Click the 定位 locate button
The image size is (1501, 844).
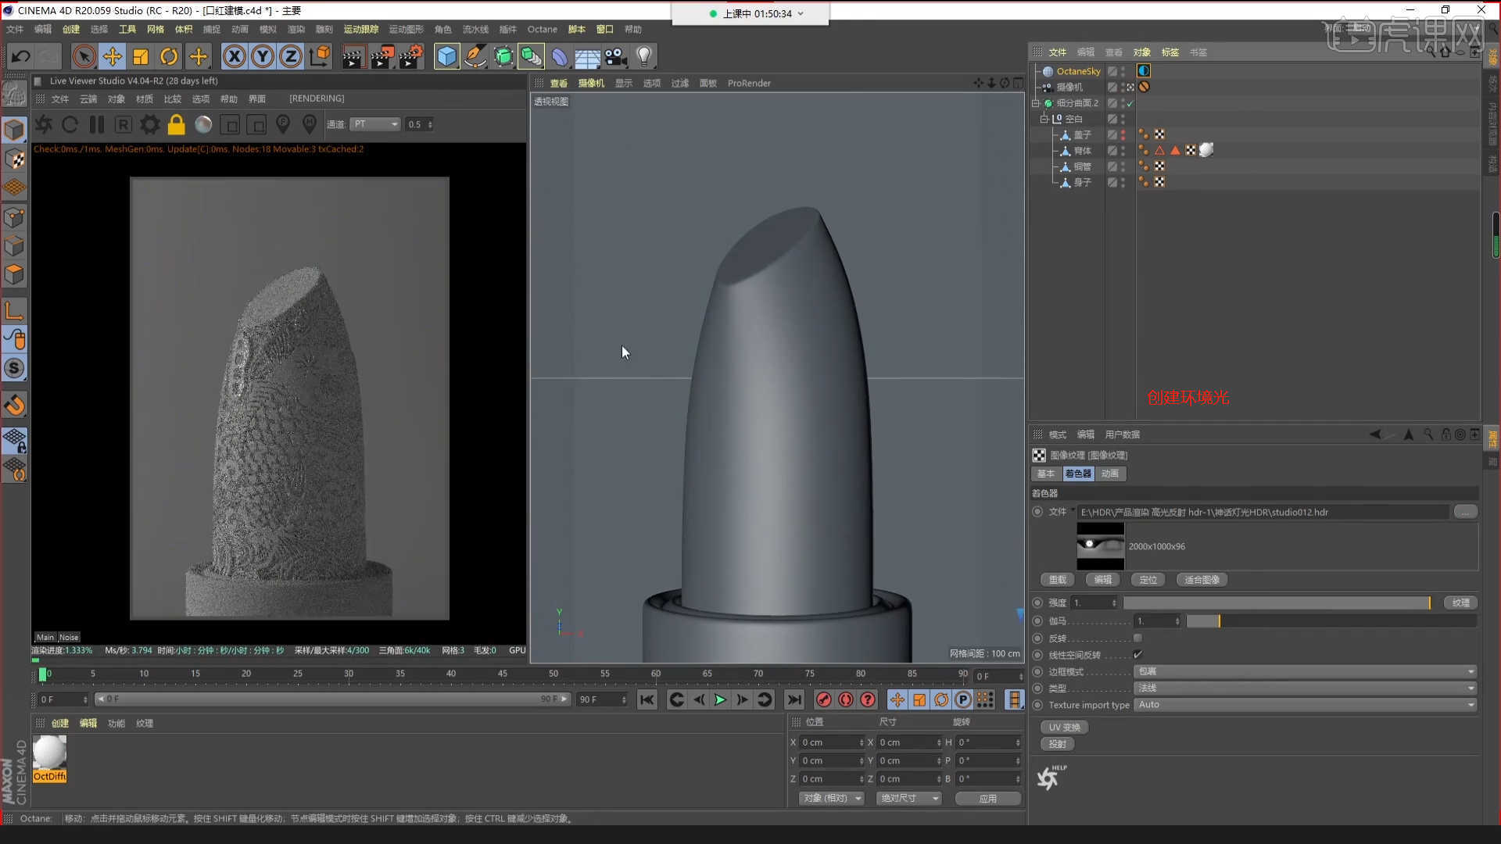click(x=1148, y=580)
